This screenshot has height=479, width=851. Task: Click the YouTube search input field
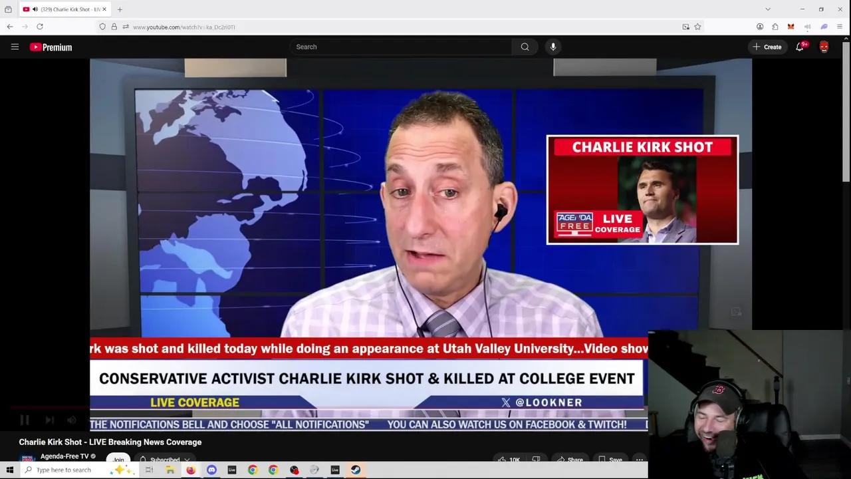[400, 47]
